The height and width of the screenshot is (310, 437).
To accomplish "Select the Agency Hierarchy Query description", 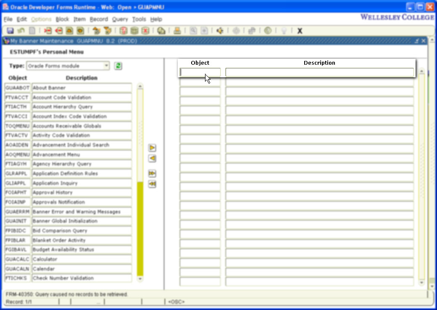I will point(82,164).
